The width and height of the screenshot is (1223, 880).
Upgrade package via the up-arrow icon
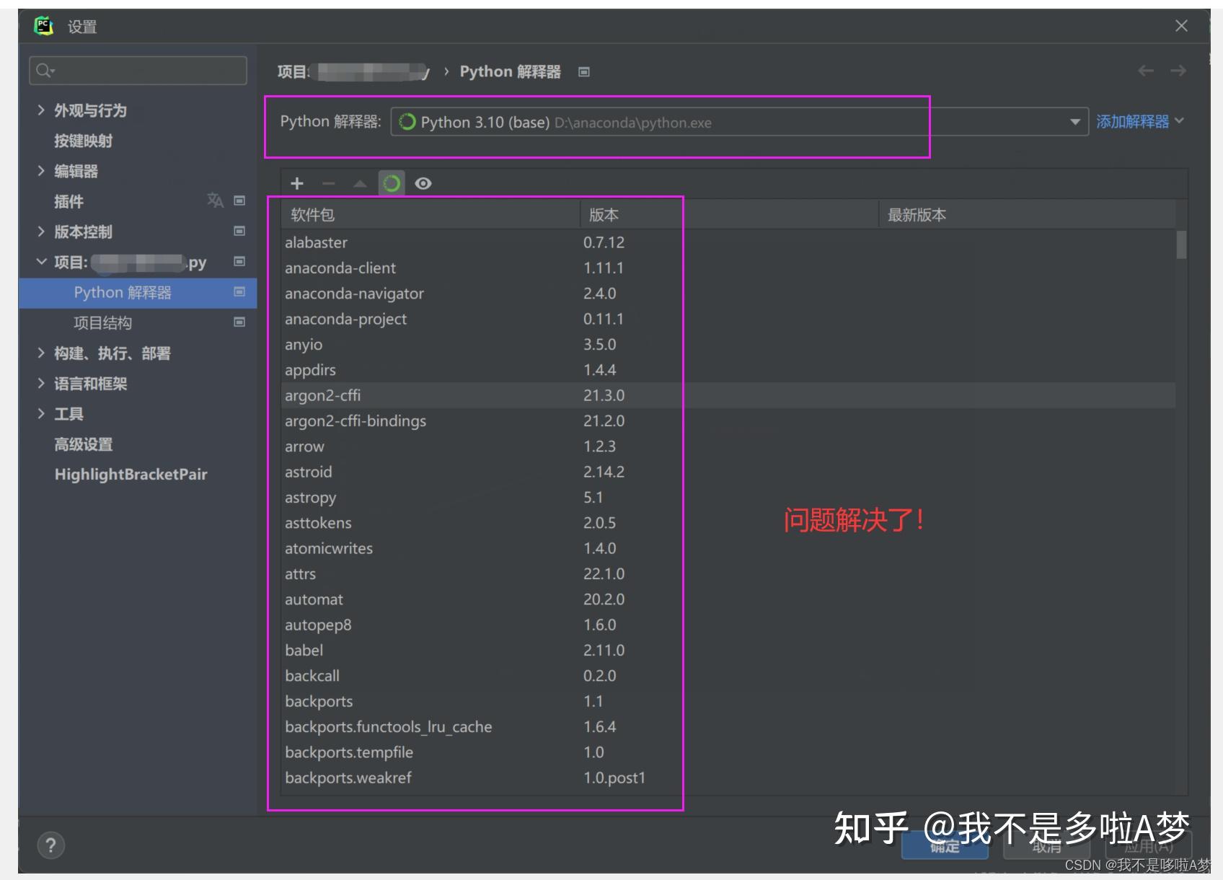[x=361, y=183]
